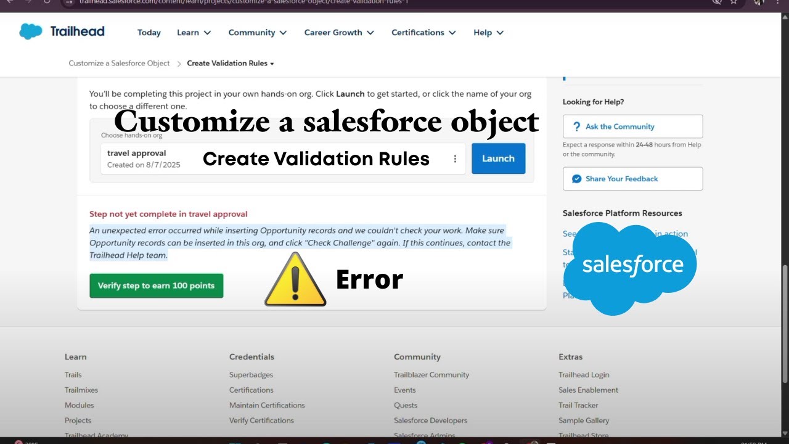Open Salesforce Developers footer link
789x444 pixels.
point(430,421)
